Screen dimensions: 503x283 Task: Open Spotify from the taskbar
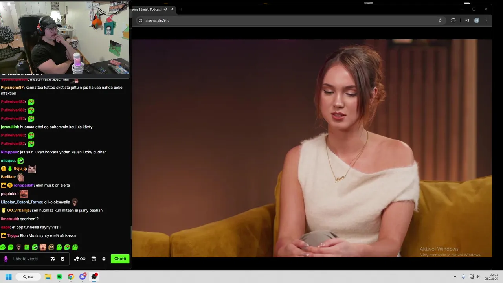[59, 277]
